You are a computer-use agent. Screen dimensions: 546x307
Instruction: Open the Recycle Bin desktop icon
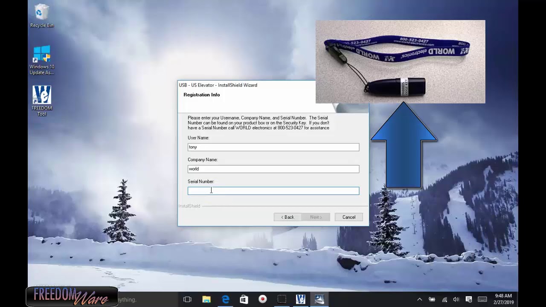coord(41,16)
